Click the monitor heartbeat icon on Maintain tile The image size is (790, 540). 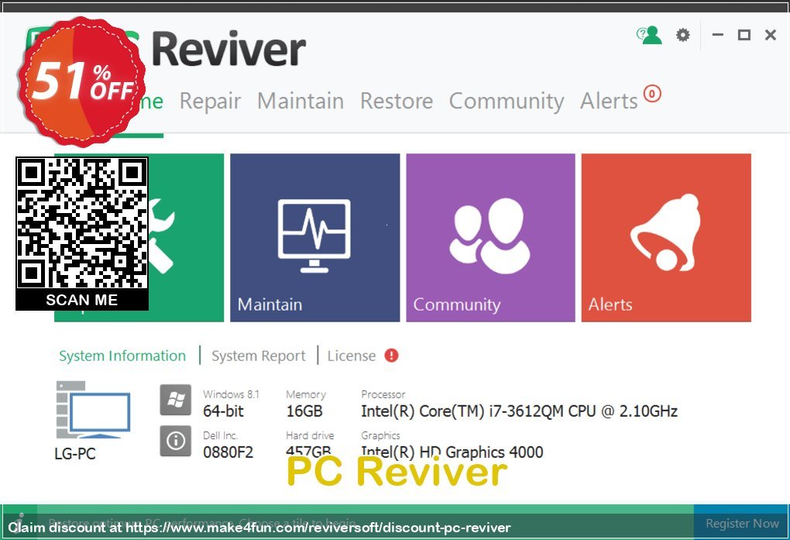tap(314, 236)
